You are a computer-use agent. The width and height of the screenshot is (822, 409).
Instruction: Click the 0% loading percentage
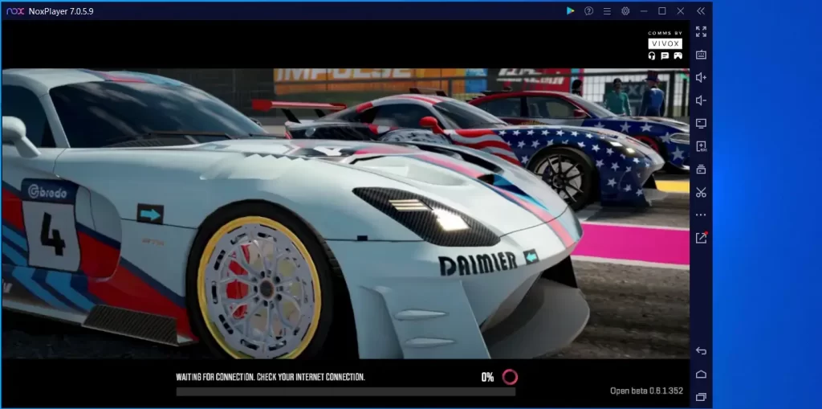point(487,377)
